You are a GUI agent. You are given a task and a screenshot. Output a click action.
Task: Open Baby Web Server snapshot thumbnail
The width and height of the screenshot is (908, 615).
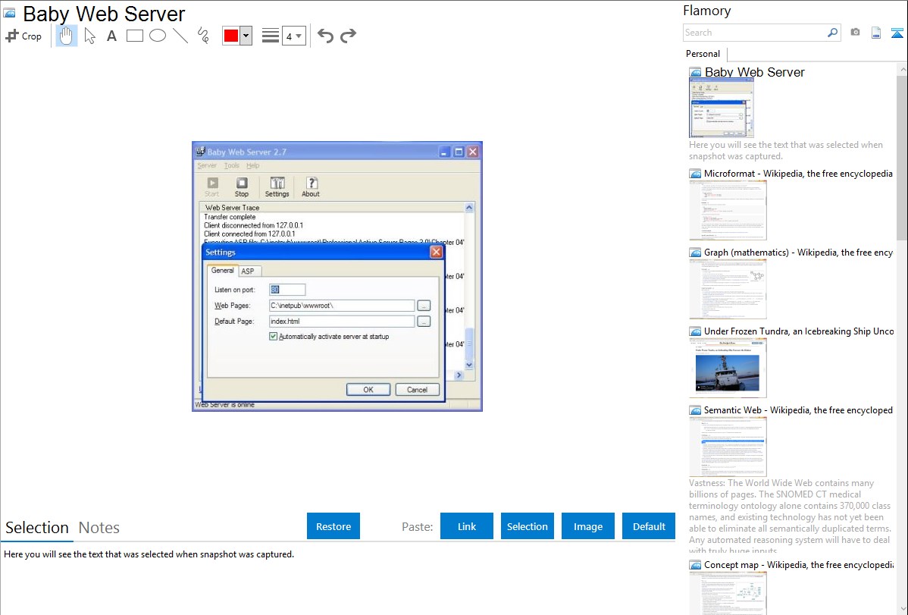click(722, 108)
